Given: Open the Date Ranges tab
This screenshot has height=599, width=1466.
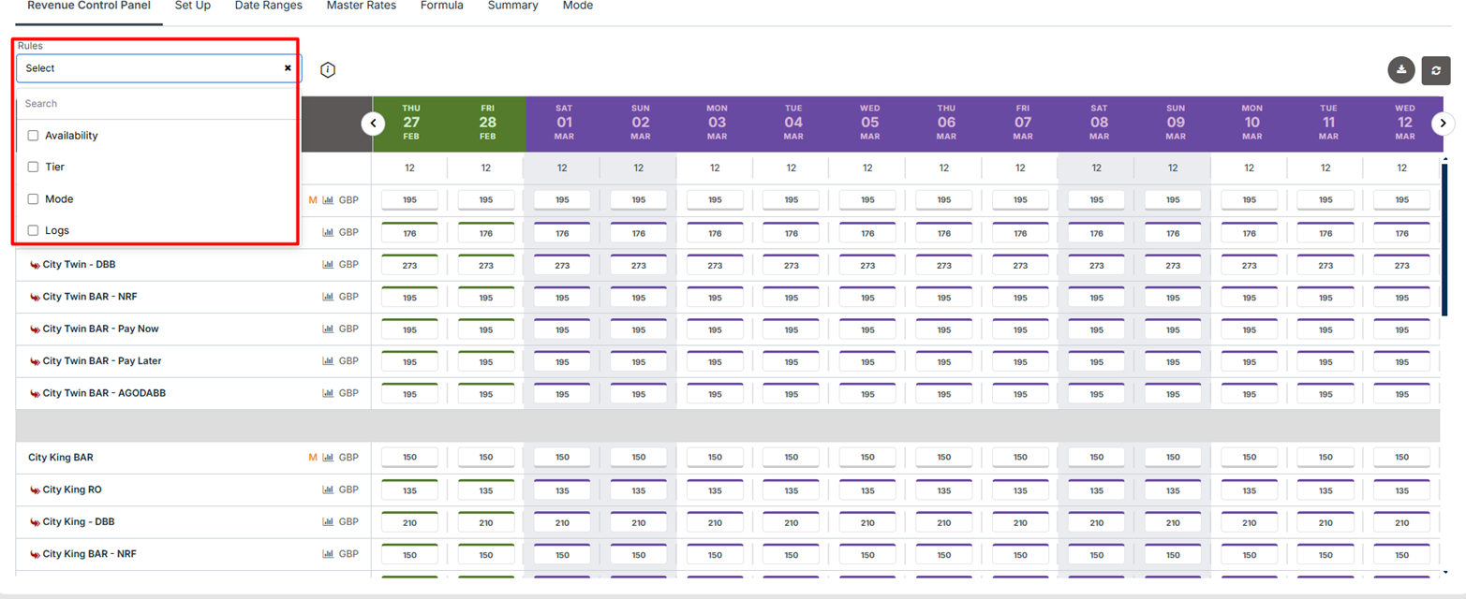Looking at the screenshot, I should [x=268, y=6].
